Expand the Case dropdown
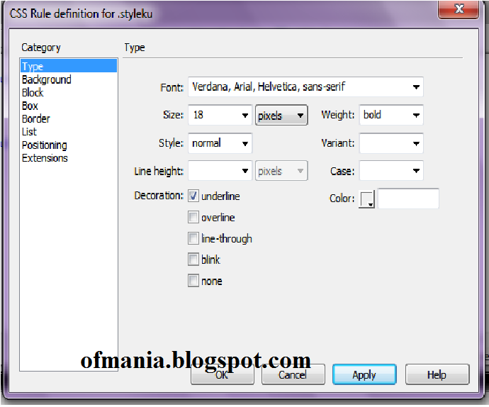This screenshot has height=407, width=489. point(391,171)
